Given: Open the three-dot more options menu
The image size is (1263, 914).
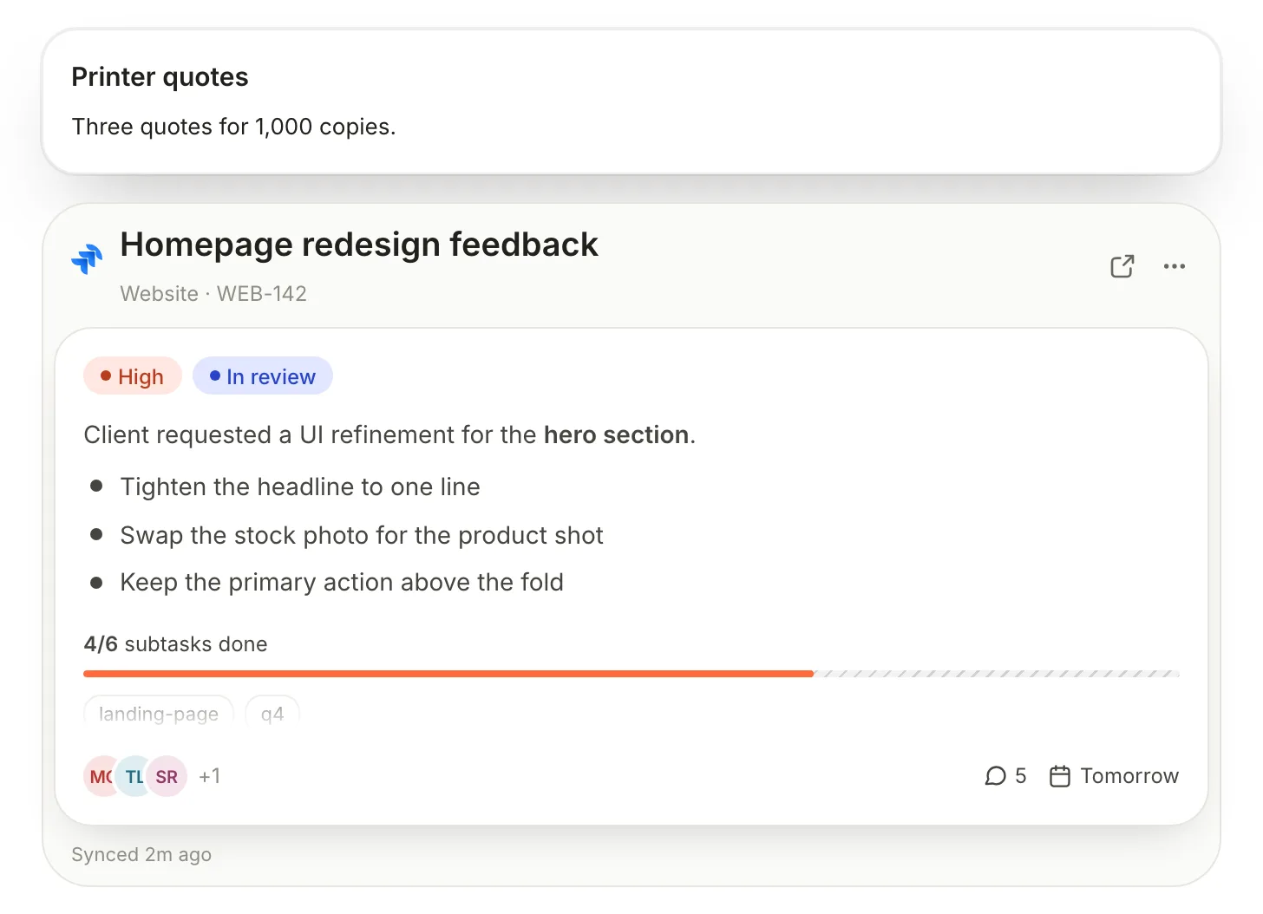Looking at the screenshot, I should pos(1175,266).
